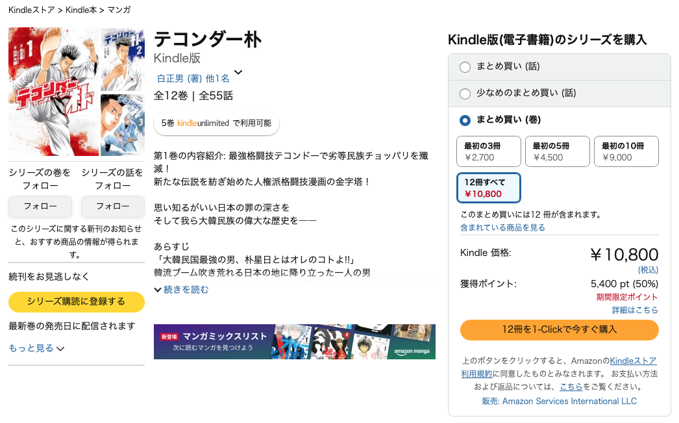679x423 pixels.
Task: Choose the 12冊すべて ¥10,800 bundle
Action: (488, 188)
